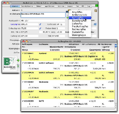The height and width of the screenshot is (114, 119).
Task: Choose ProdAuftragPos from the popup menu
Action: tap(80, 26)
